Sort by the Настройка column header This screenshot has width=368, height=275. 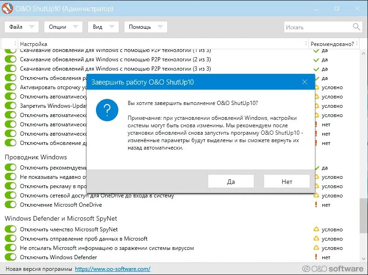163,44
